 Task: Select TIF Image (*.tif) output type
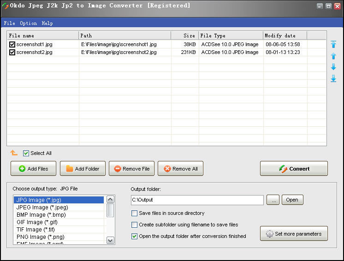[x=59, y=230]
